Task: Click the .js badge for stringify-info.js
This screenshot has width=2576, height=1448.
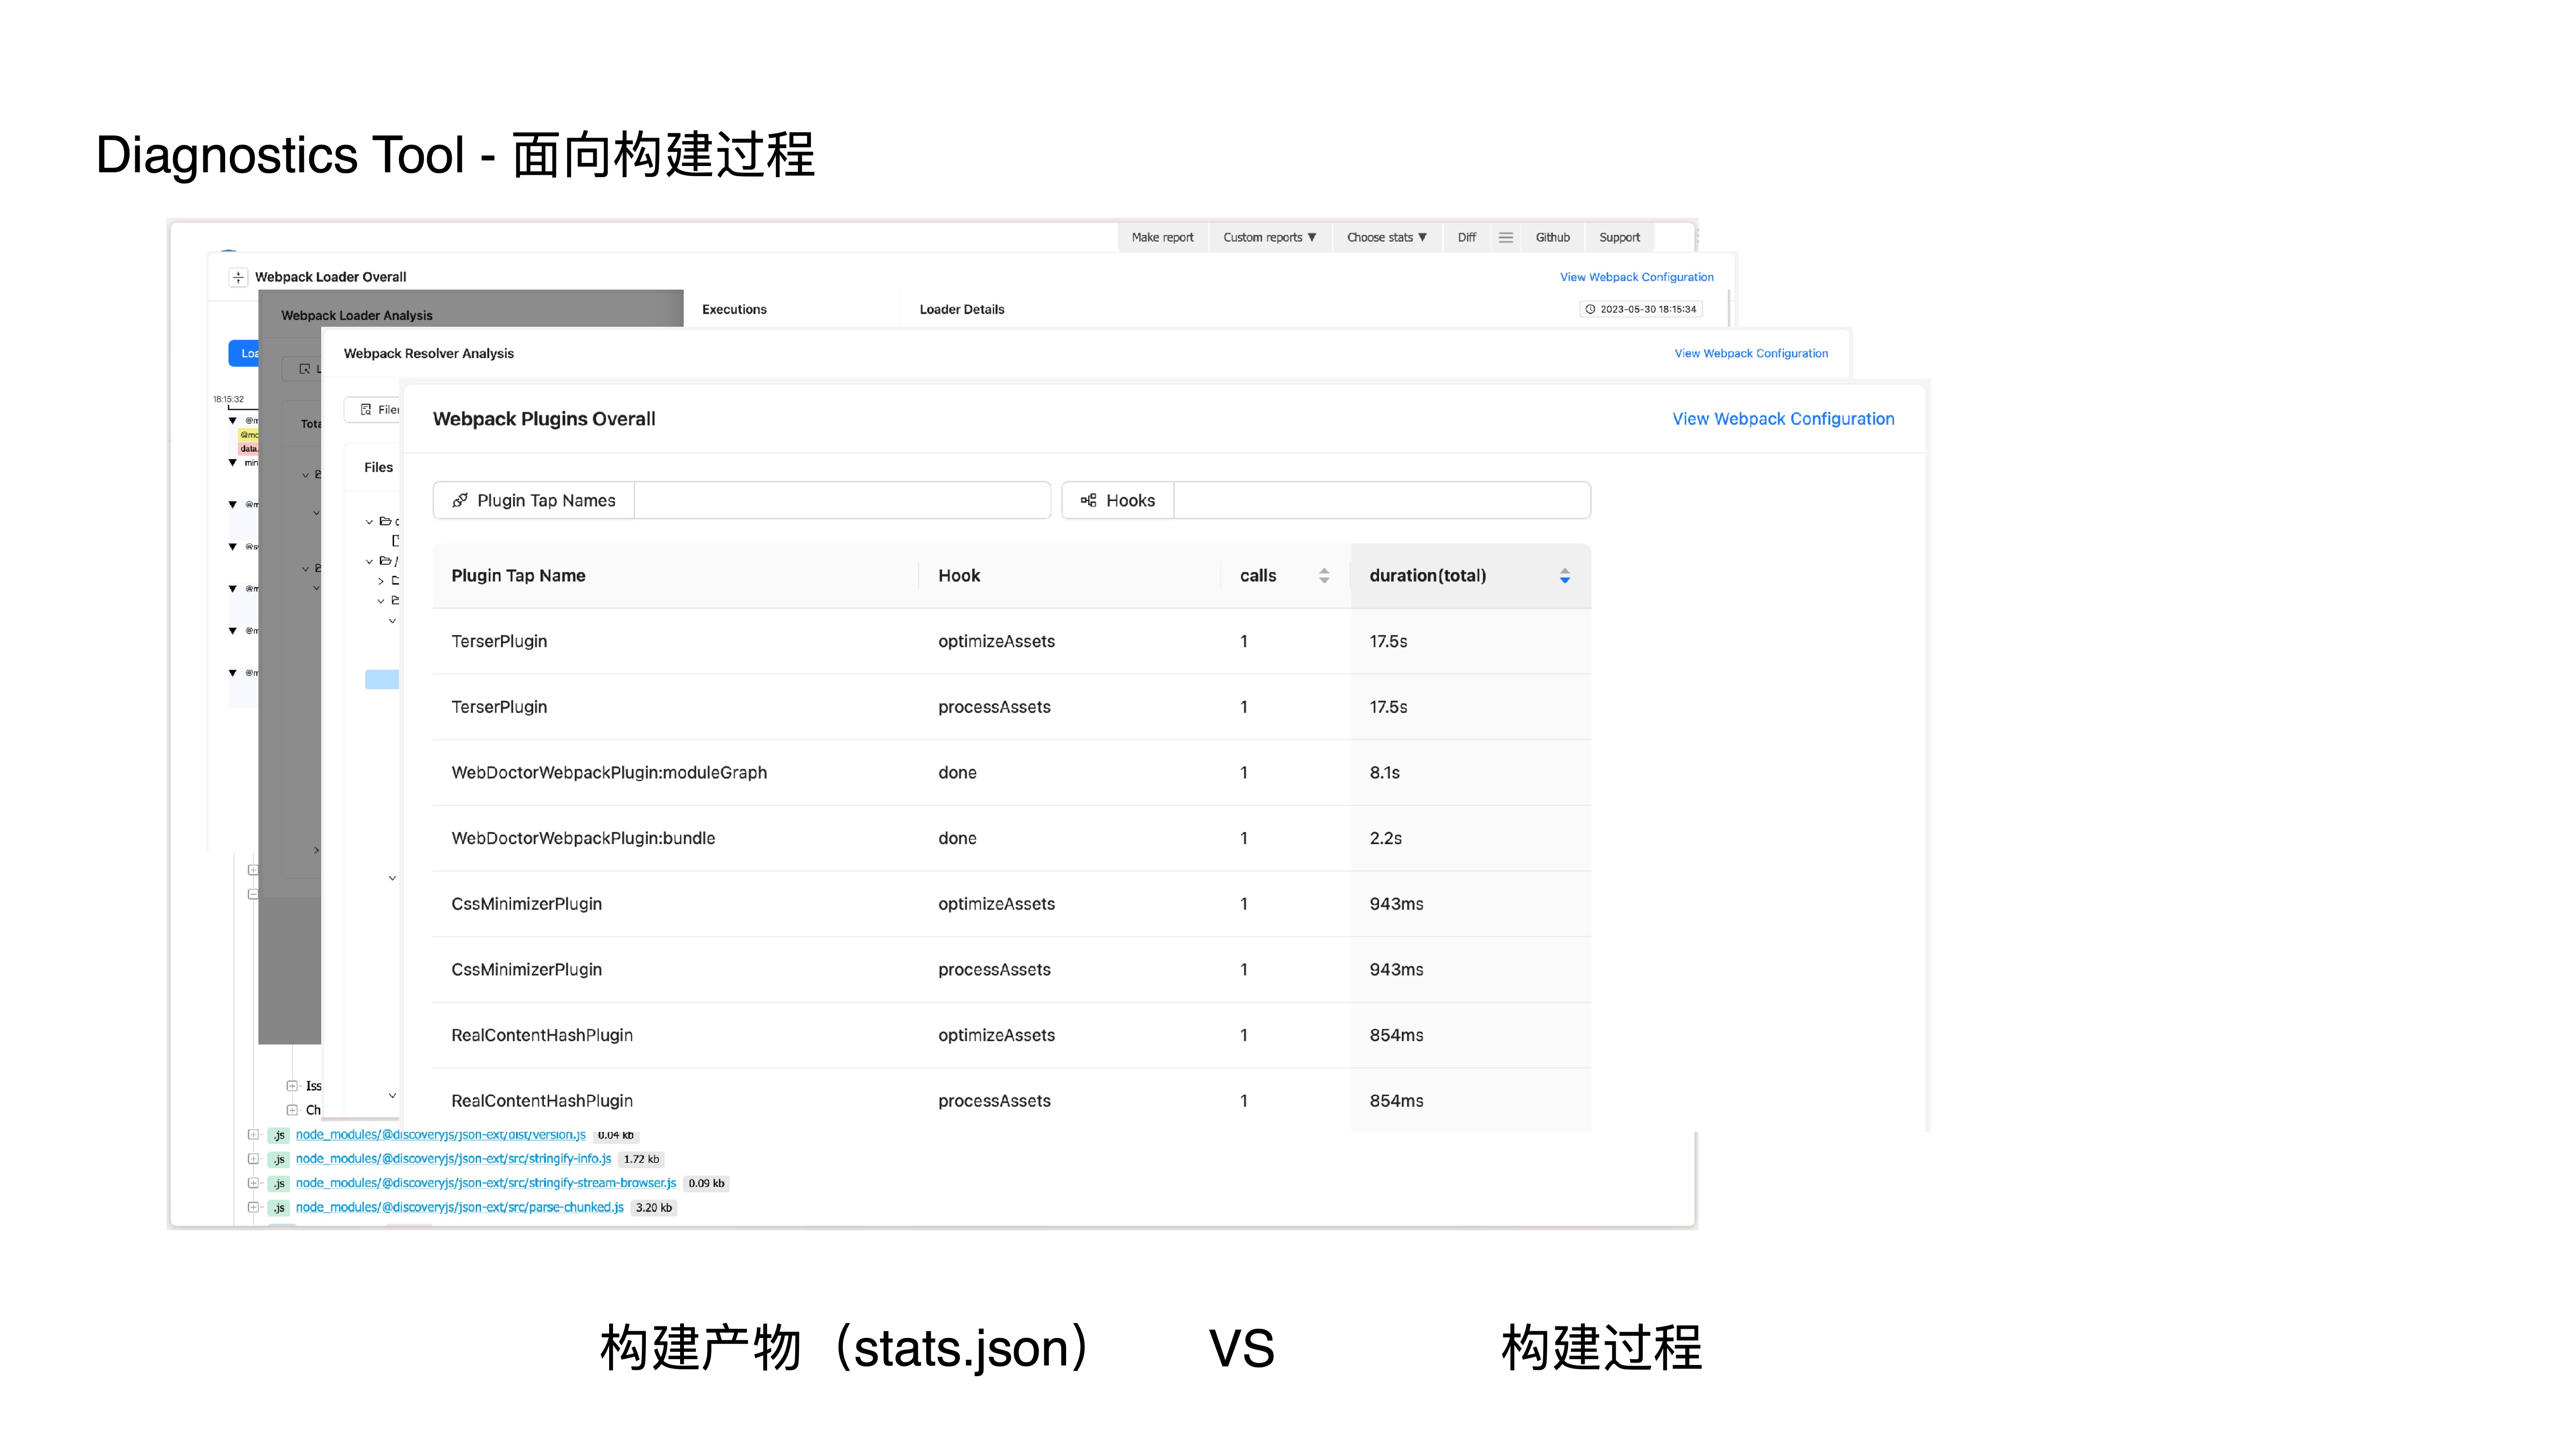Action: click(x=279, y=1159)
